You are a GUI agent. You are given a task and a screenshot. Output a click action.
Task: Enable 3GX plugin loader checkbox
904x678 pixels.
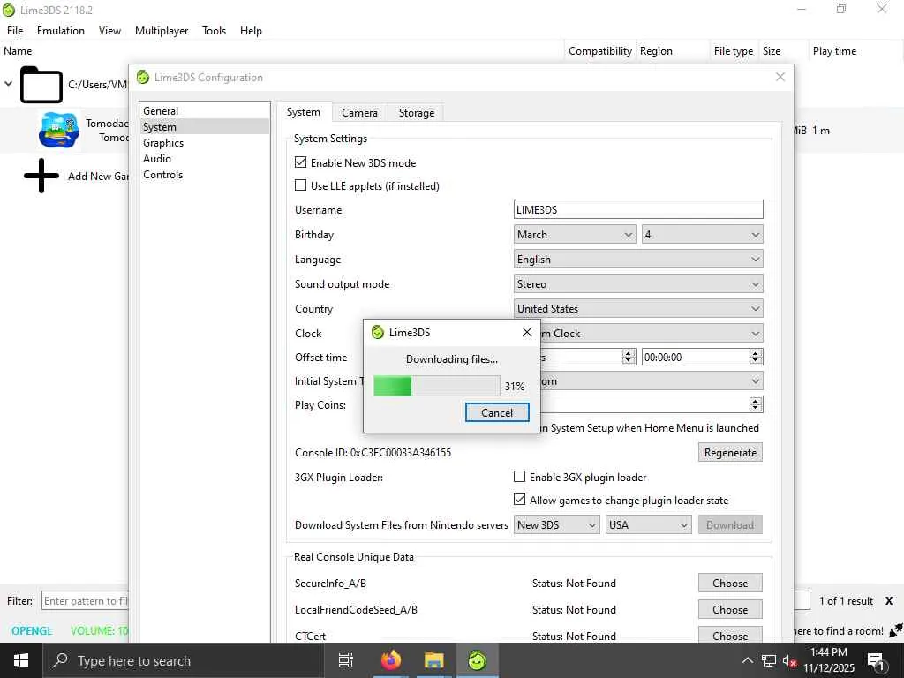pos(519,476)
